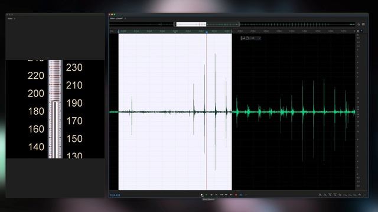This screenshot has height=212, width=378.
Task: Pin the floating HUD volume control
Action: pyautogui.click(x=259, y=38)
